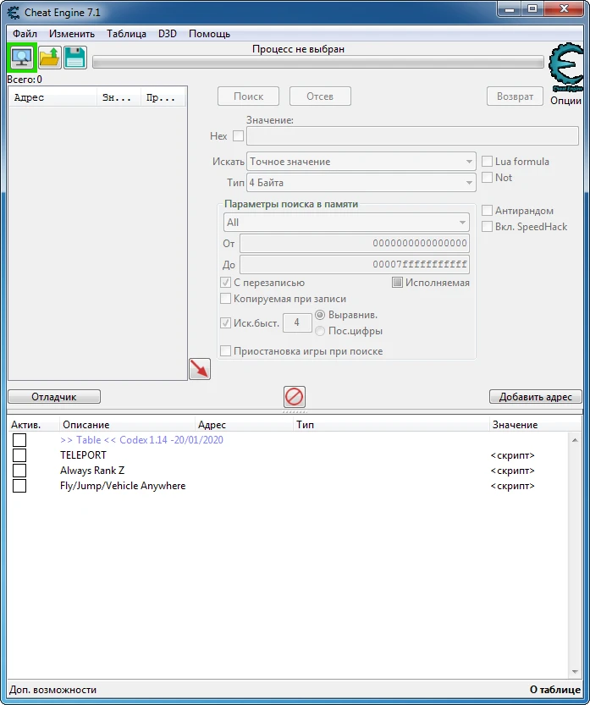
Task: Select Пос.цифры radio button
Action: pyautogui.click(x=320, y=331)
